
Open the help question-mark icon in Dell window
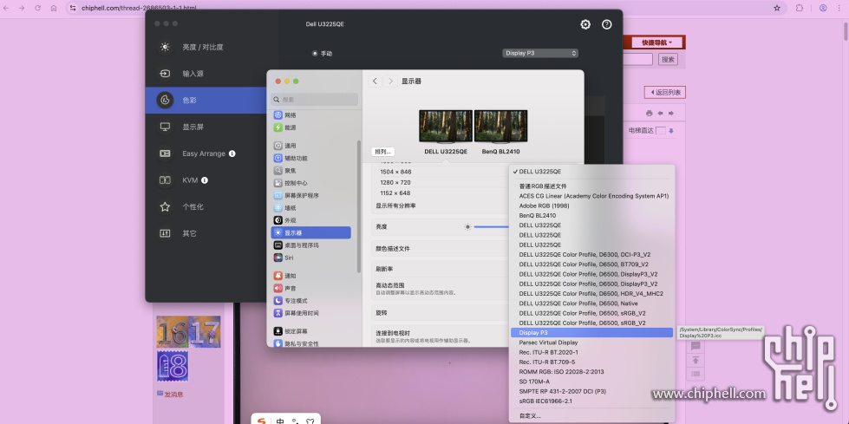coord(606,24)
